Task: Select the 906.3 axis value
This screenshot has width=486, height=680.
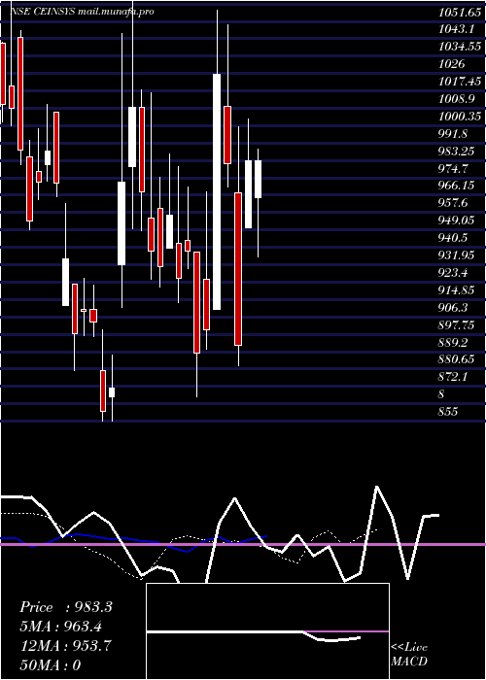Action: pos(453,307)
